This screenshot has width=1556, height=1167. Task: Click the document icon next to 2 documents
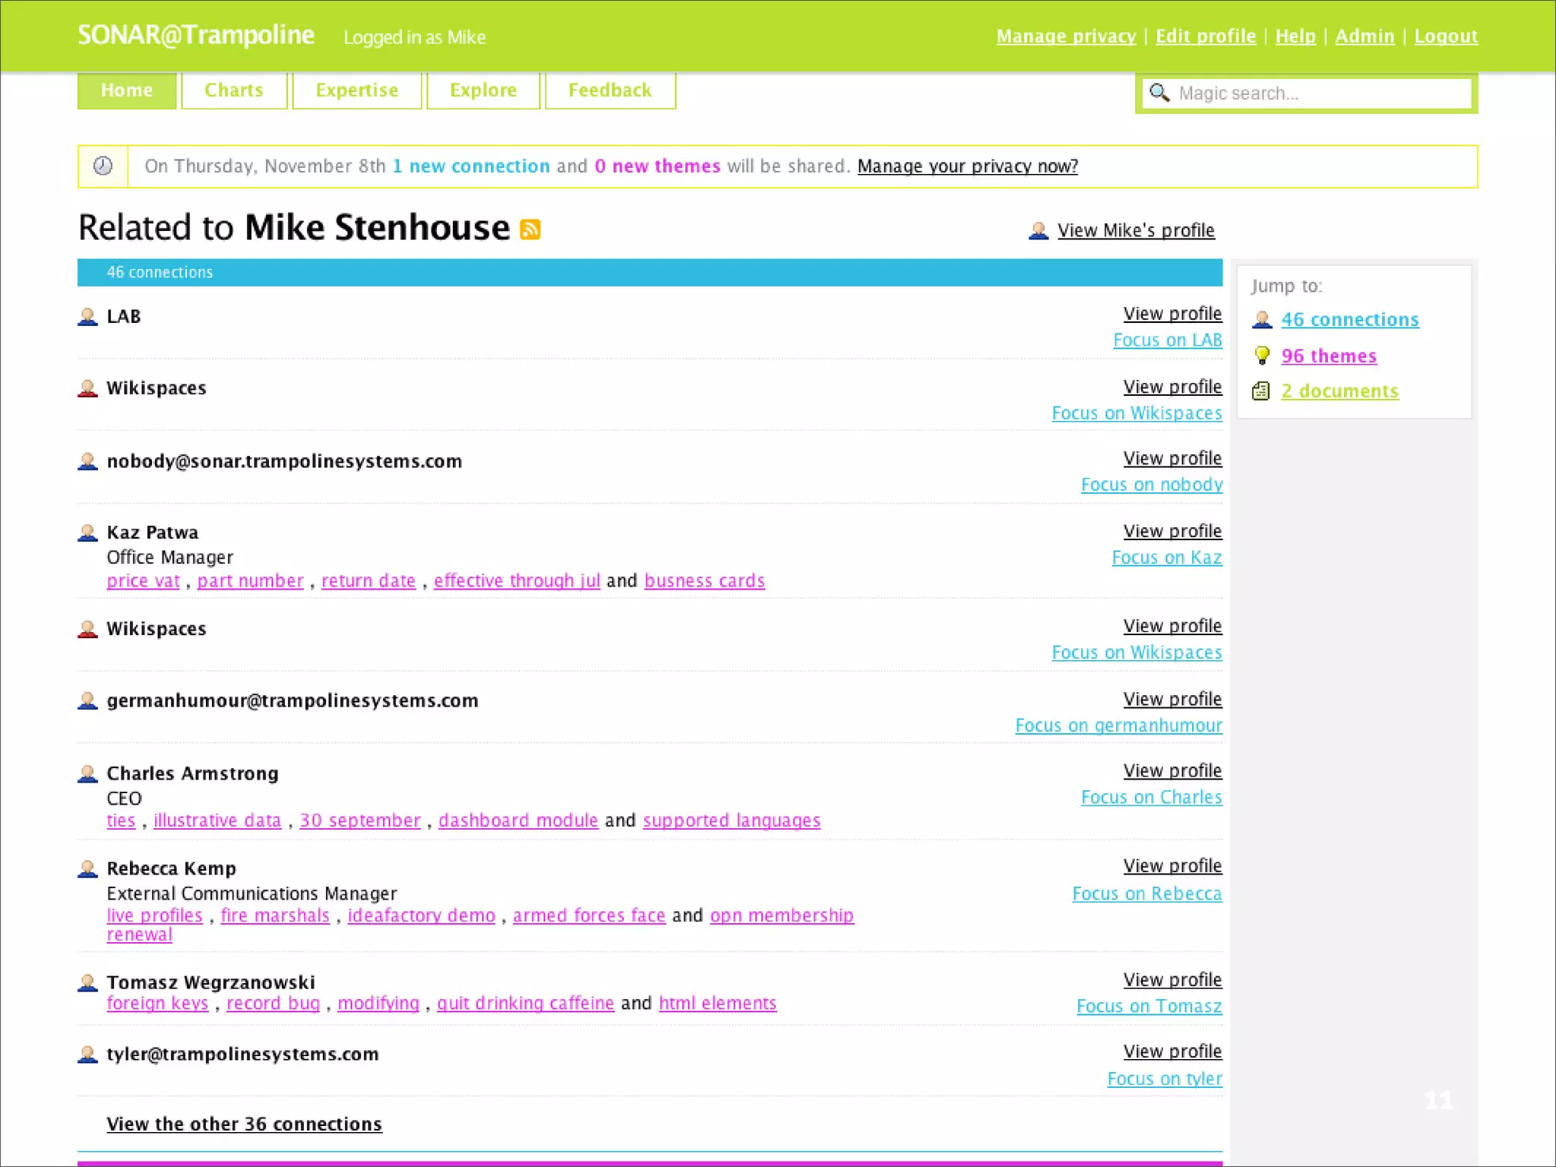[1261, 391]
